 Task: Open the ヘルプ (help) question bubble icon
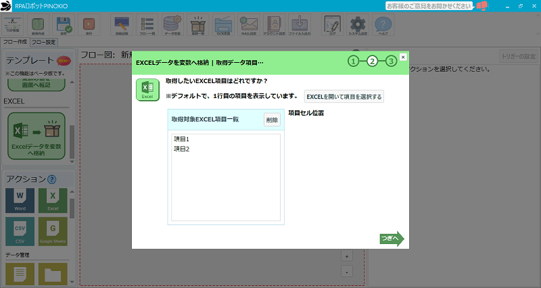tap(383, 25)
